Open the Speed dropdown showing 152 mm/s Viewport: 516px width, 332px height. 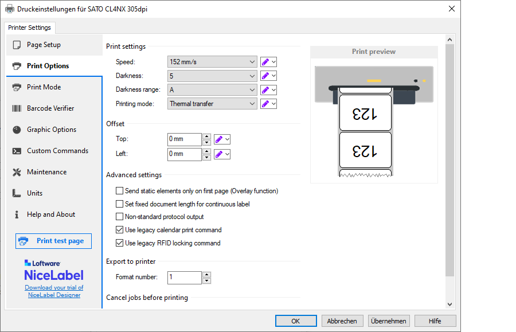[x=212, y=62]
